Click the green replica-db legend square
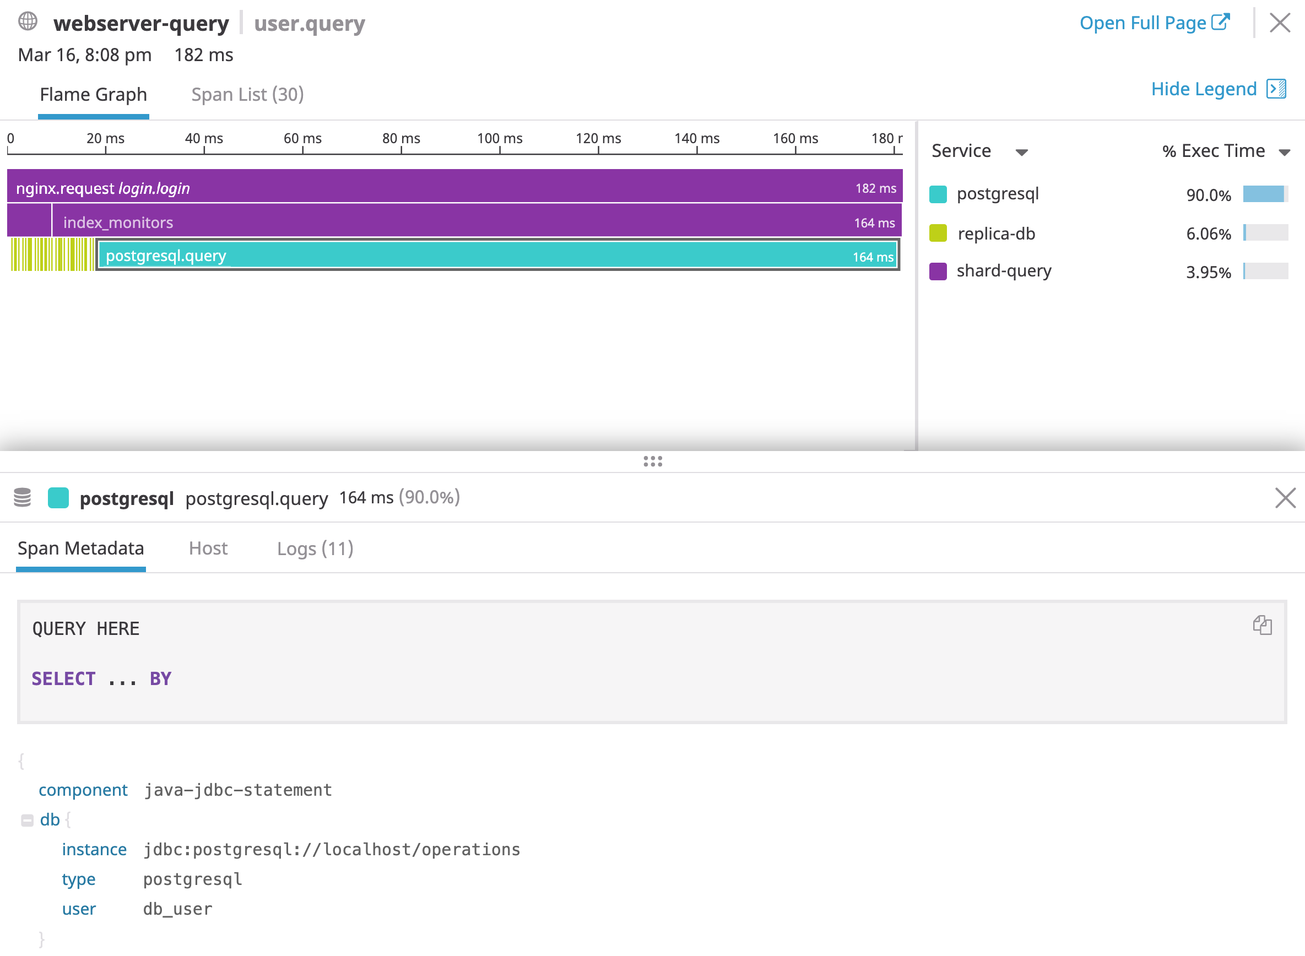The image size is (1305, 956). pyautogui.click(x=938, y=233)
